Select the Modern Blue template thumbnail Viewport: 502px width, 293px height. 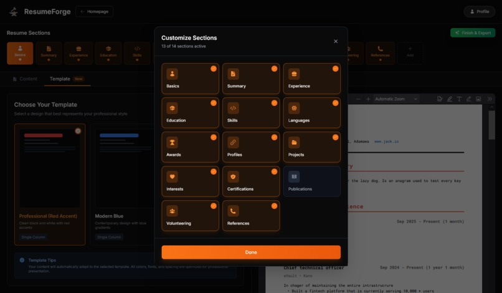pos(125,168)
